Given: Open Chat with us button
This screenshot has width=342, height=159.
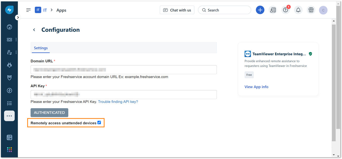Looking at the screenshot, I should [177, 10].
